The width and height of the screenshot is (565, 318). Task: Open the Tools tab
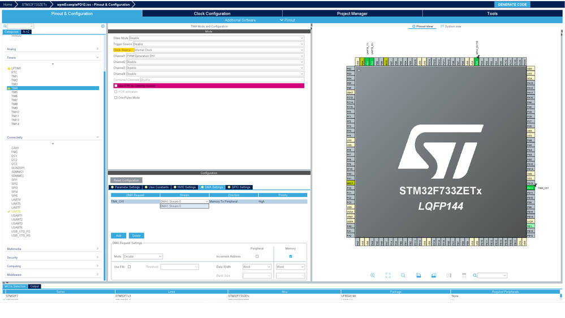point(492,14)
